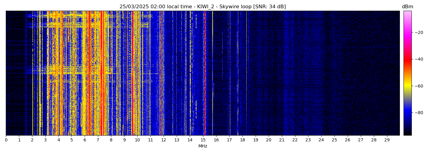Click the 0 tick label on frequency axis
Image resolution: width=428 pixels, height=153 pixels.
pos(6,140)
